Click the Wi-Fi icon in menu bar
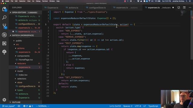 [x=150, y=1]
